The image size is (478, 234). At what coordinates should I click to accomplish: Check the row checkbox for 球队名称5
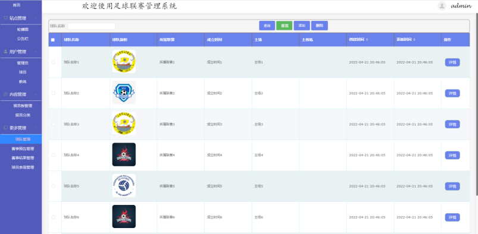(x=54, y=186)
